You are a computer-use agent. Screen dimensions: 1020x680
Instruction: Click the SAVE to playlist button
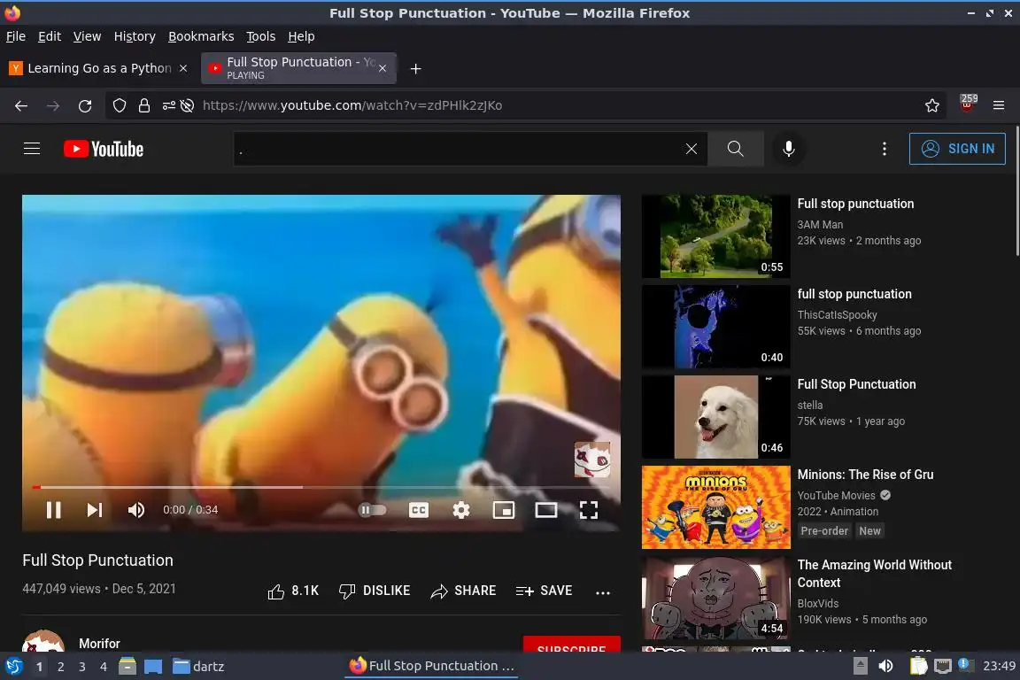click(x=544, y=591)
